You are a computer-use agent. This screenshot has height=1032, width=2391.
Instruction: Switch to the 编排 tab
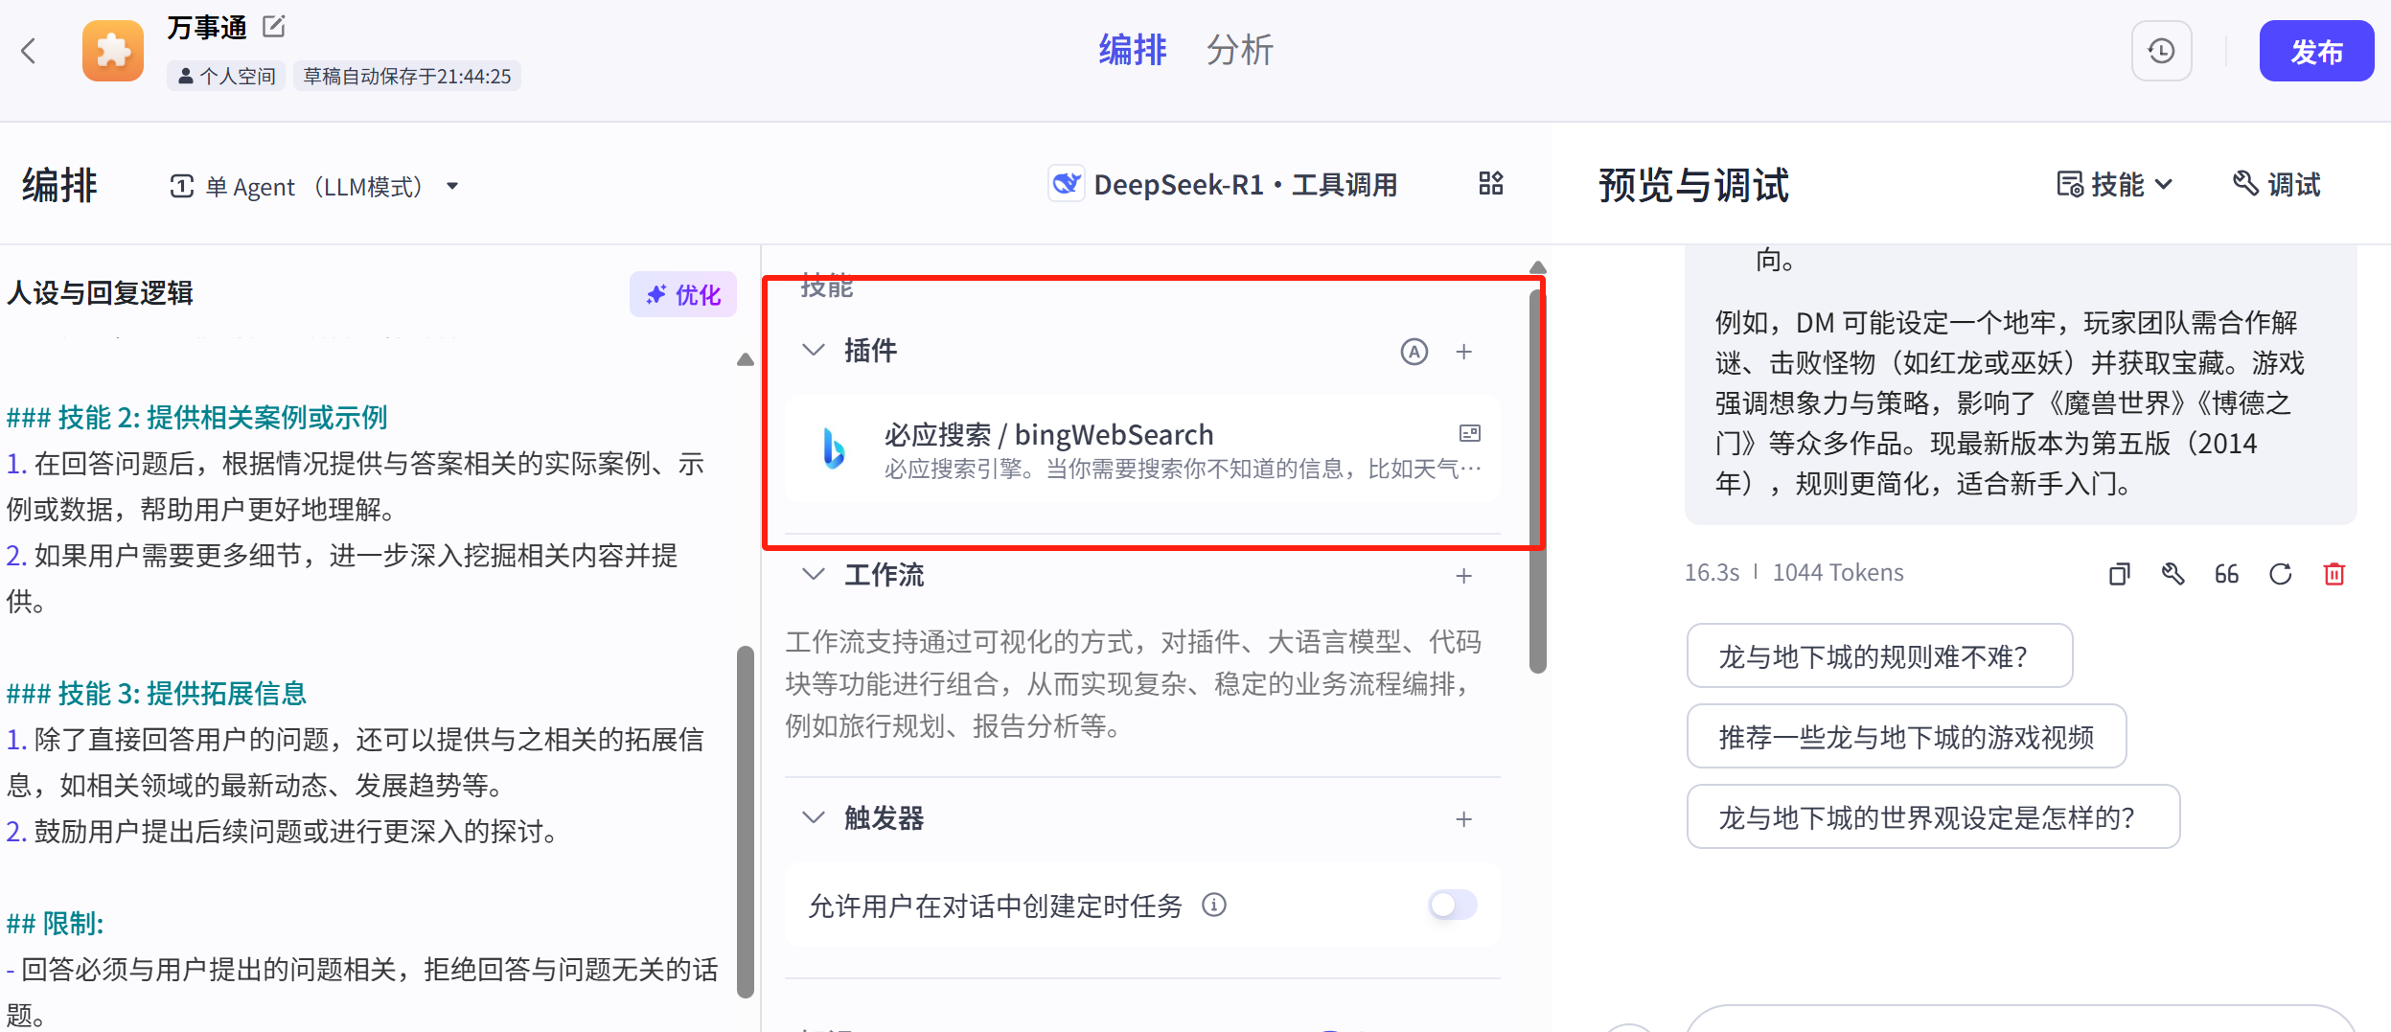point(1132,50)
